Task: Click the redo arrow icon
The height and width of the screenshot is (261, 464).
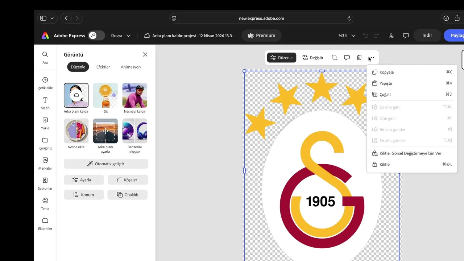Action: (376, 36)
